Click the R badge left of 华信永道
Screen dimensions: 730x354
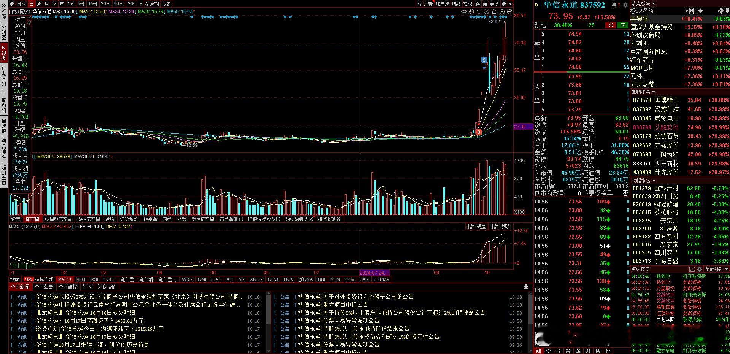click(537, 5)
